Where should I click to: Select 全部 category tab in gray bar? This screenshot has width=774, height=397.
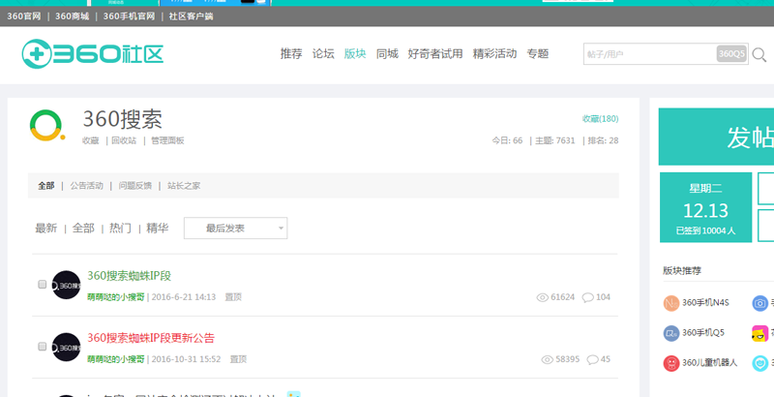(x=45, y=186)
